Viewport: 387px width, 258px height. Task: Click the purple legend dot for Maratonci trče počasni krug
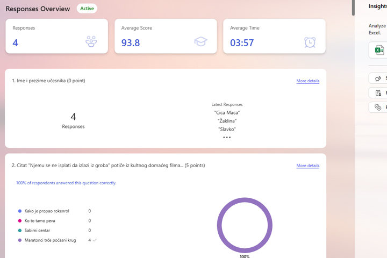click(20, 240)
